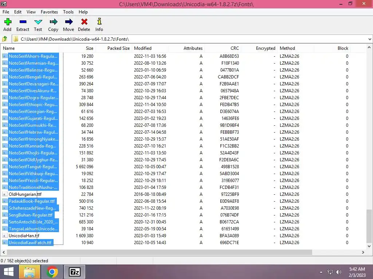
Task: Sort by the CRC column header
Action: (x=223, y=48)
